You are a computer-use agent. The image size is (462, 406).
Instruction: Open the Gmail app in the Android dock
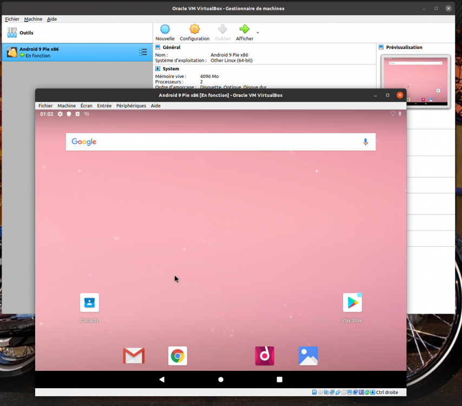[134, 356]
